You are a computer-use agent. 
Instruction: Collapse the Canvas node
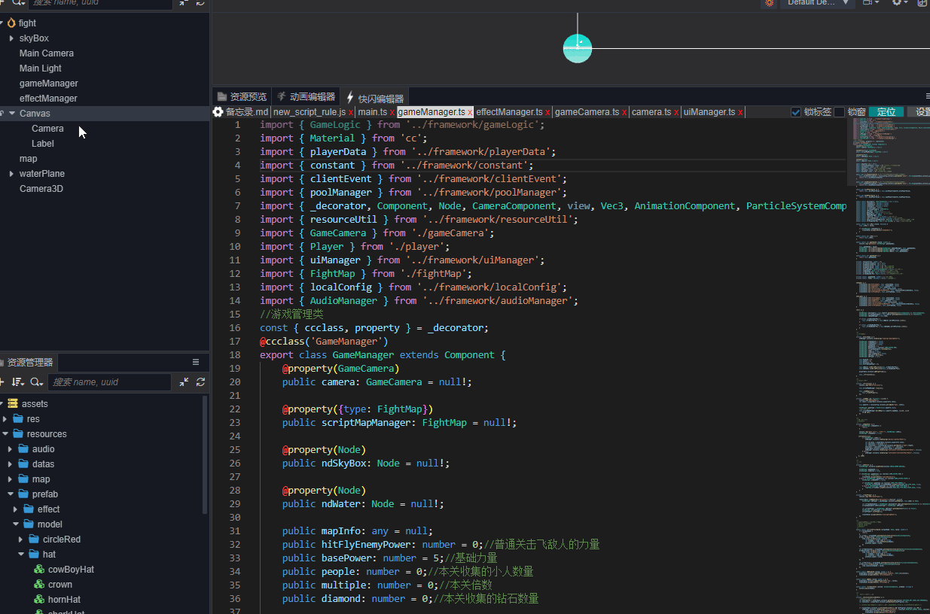[x=12, y=114]
